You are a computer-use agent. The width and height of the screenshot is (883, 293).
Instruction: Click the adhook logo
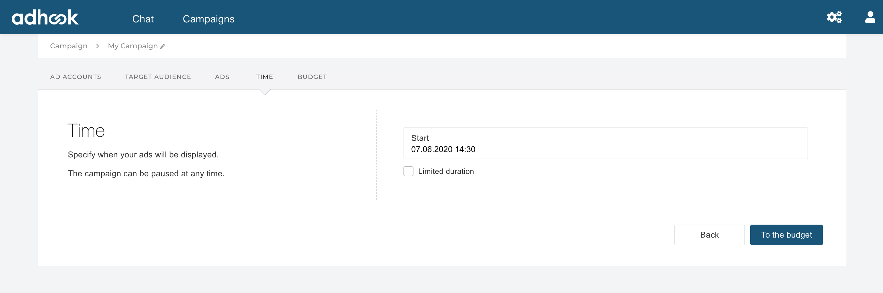point(45,17)
